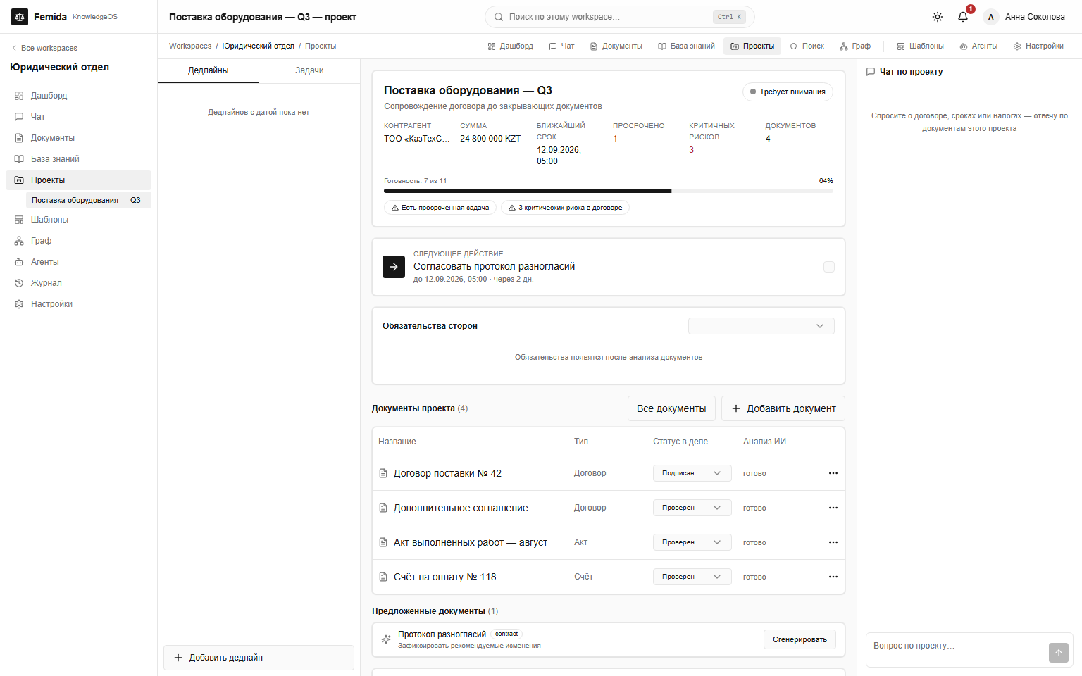Open the notifications bell
The height and width of the screenshot is (676, 1082).
point(963,17)
